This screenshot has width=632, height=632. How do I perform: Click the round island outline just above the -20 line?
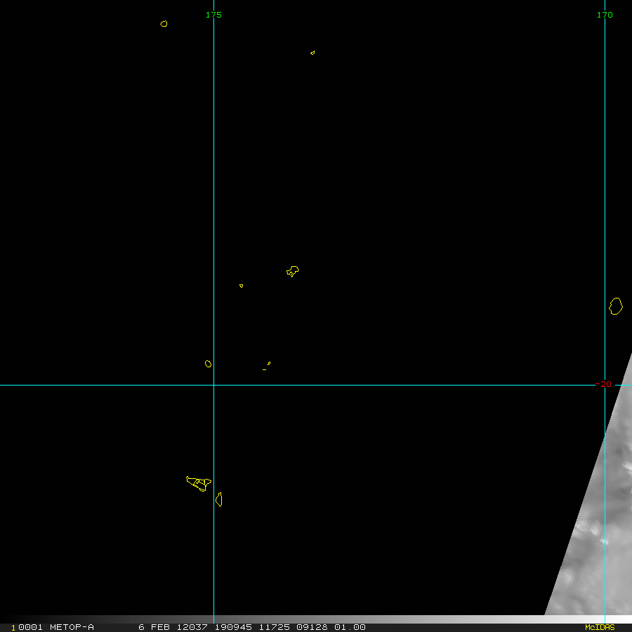(x=208, y=364)
